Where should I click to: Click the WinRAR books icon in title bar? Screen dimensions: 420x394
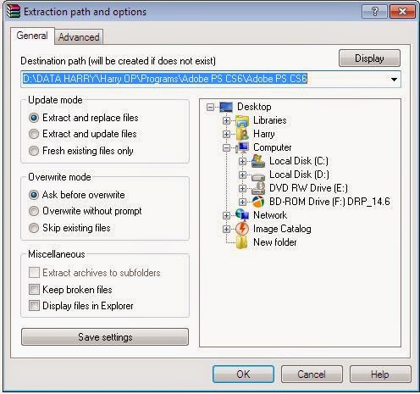point(14,11)
